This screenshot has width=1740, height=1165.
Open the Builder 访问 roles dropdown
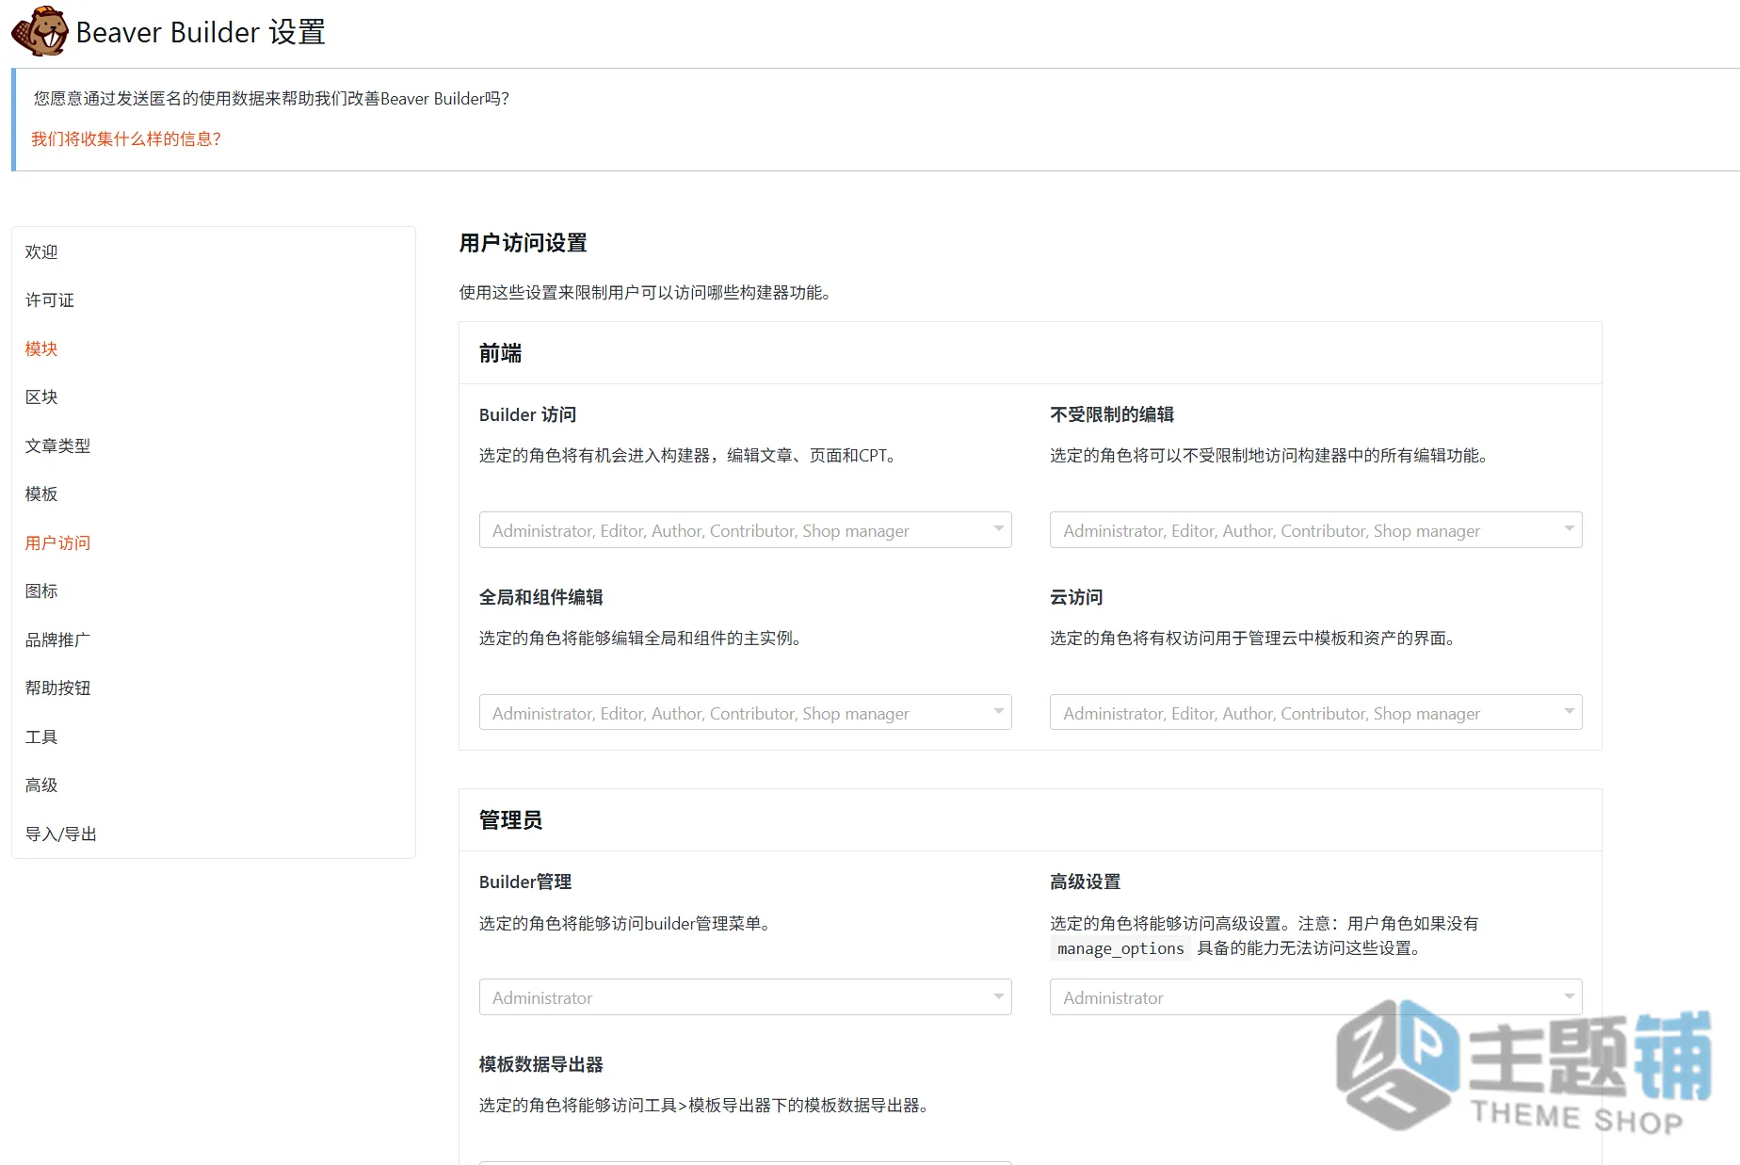(745, 530)
